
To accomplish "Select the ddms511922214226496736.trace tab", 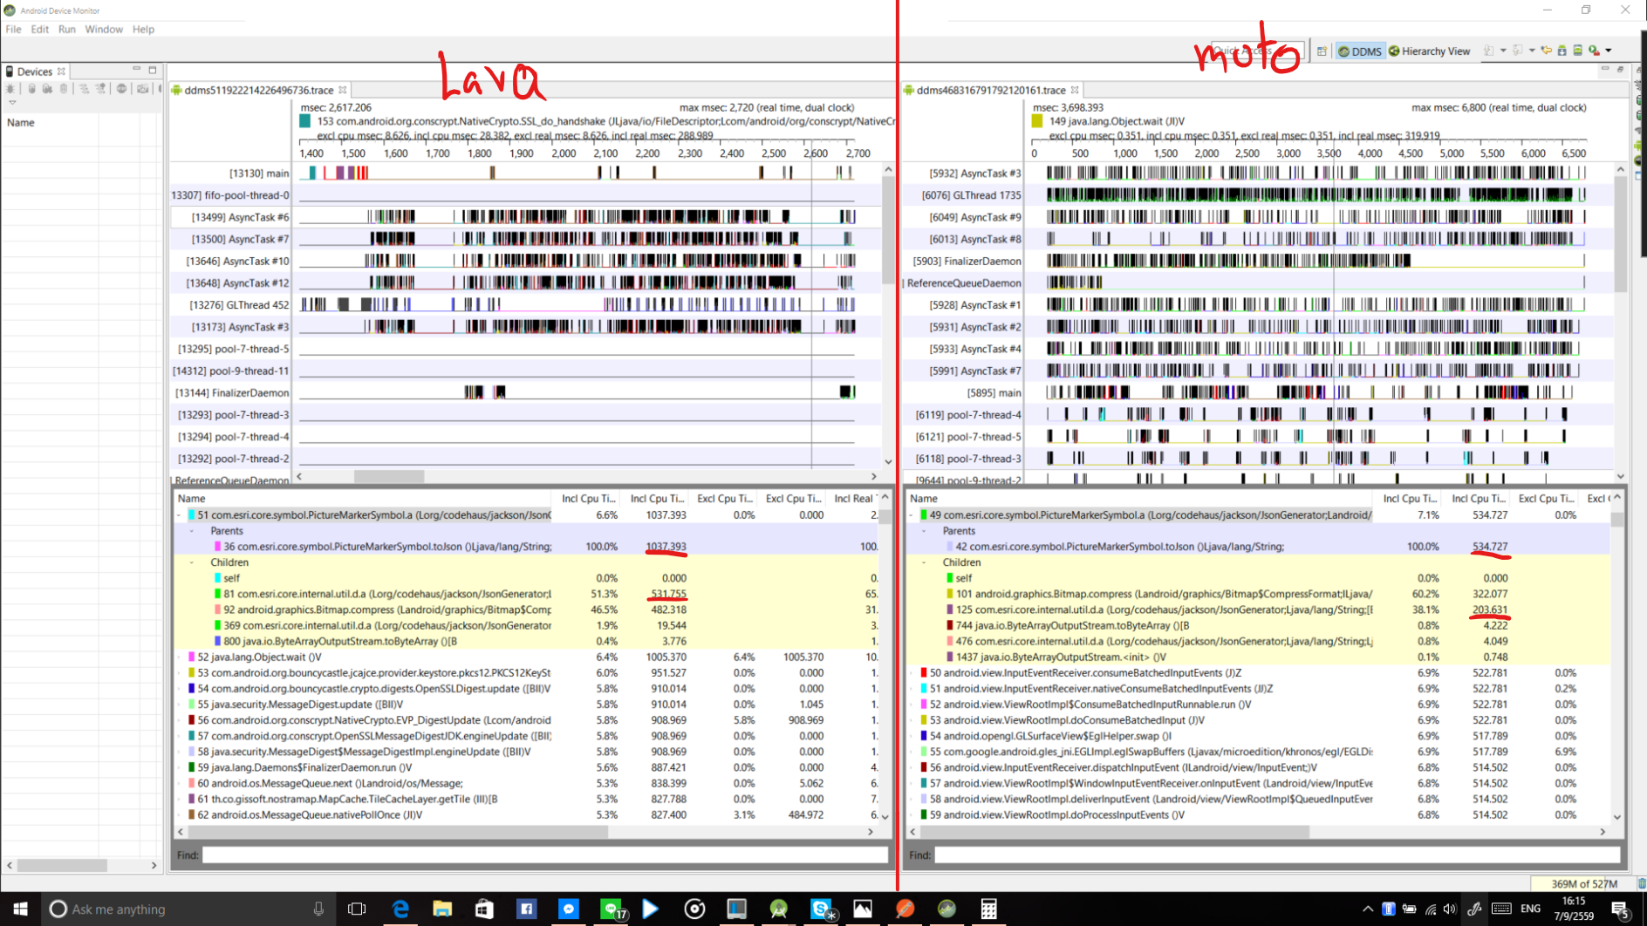I will pyautogui.click(x=259, y=90).
